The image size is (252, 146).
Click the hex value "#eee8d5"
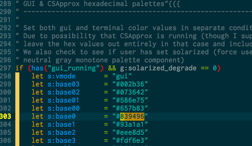(x=130, y=132)
